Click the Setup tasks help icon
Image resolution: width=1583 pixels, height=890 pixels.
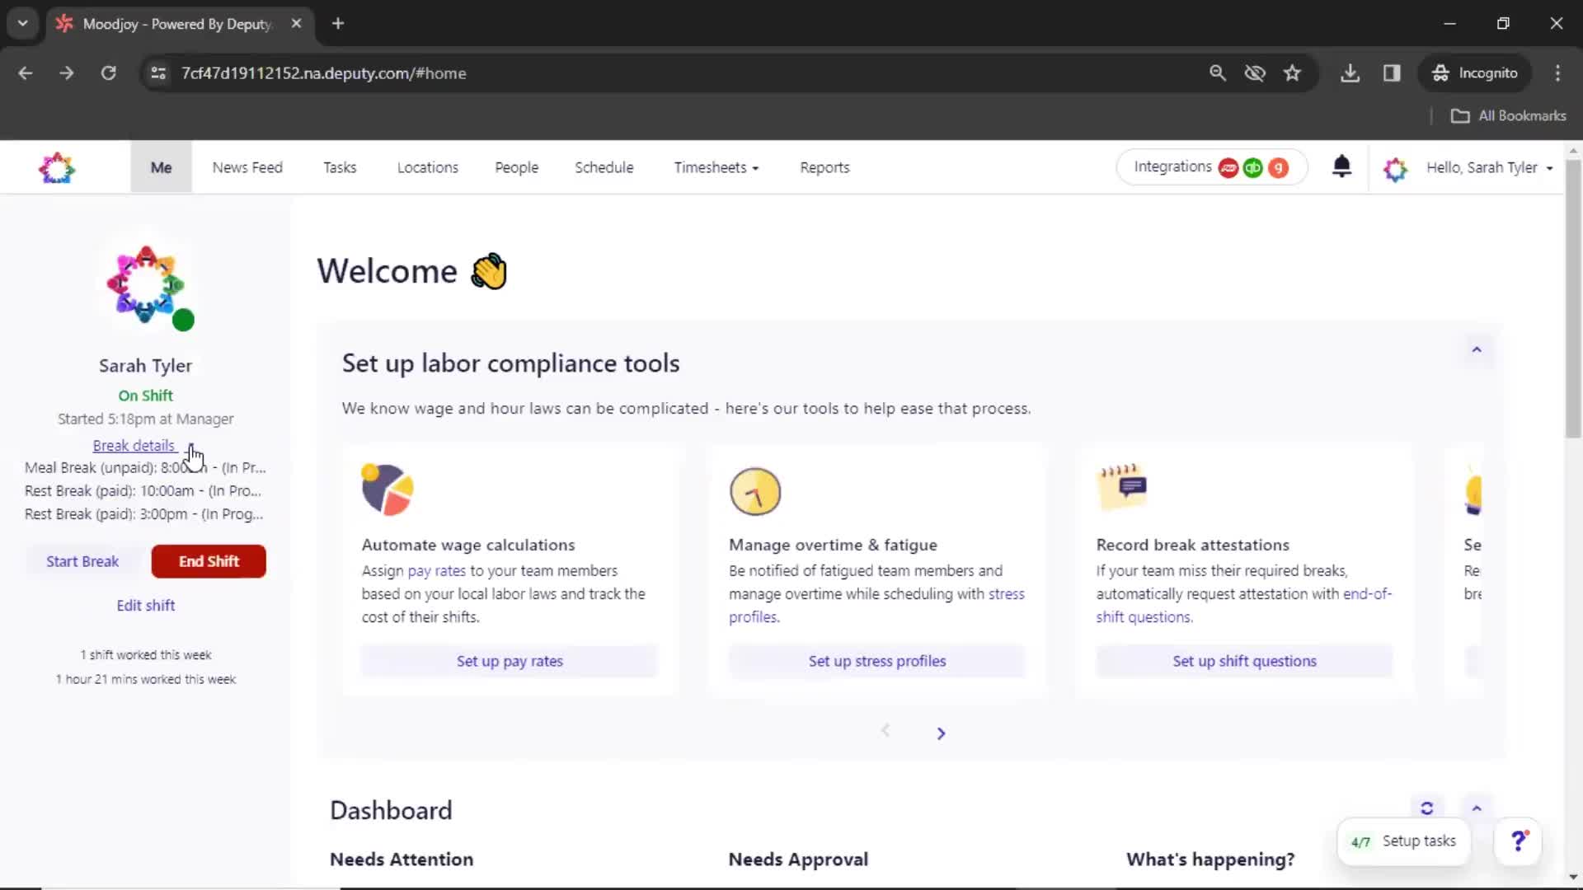[1518, 841]
